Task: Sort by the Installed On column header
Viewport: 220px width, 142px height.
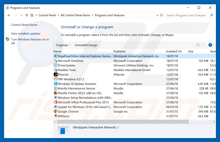Action: [176, 51]
